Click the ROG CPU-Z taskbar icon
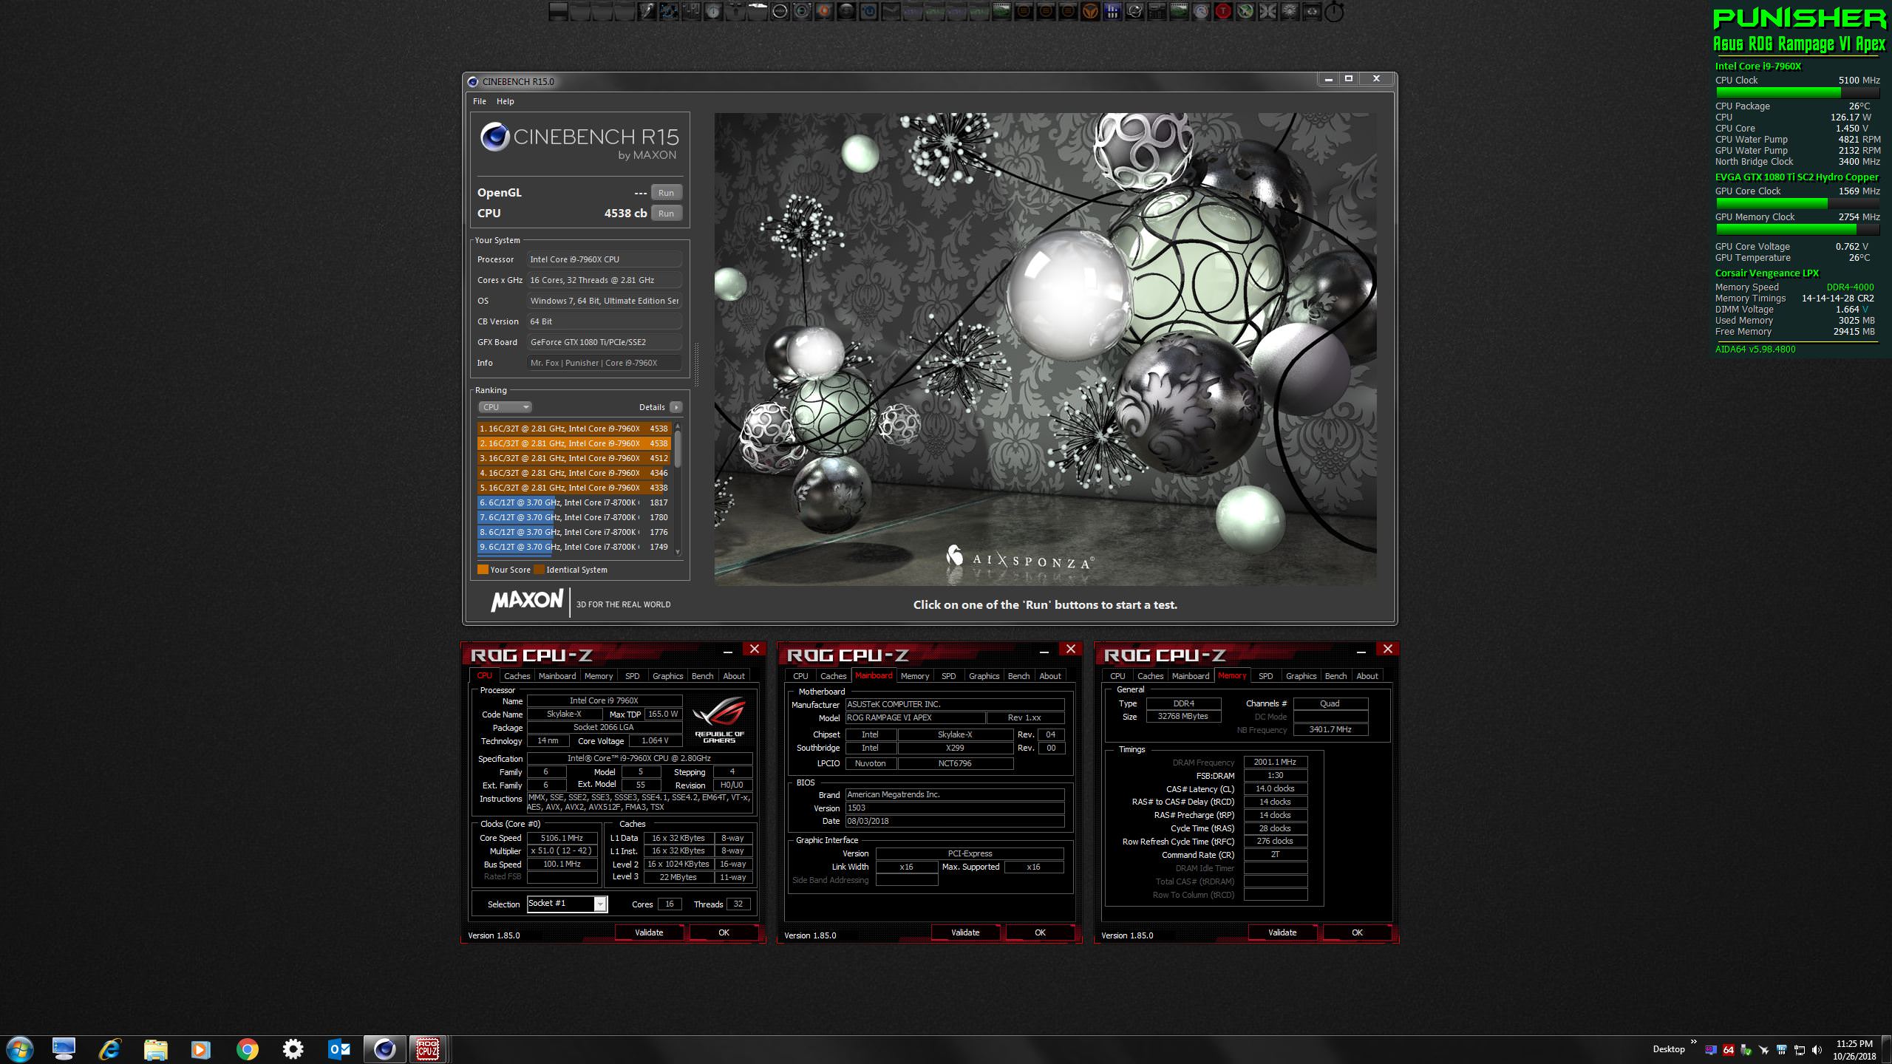Image resolution: width=1892 pixels, height=1064 pixels. point(427,1048)
